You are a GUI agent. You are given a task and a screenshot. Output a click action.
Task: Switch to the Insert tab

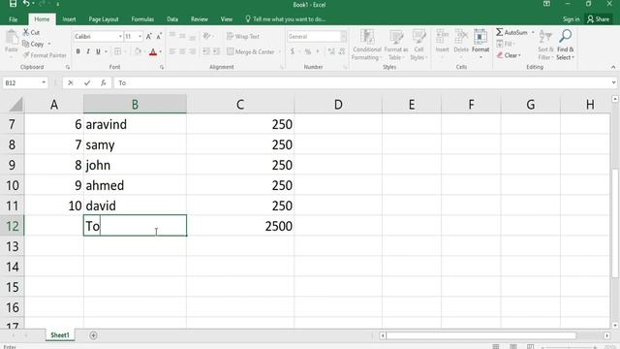click(x=69, y=19)
